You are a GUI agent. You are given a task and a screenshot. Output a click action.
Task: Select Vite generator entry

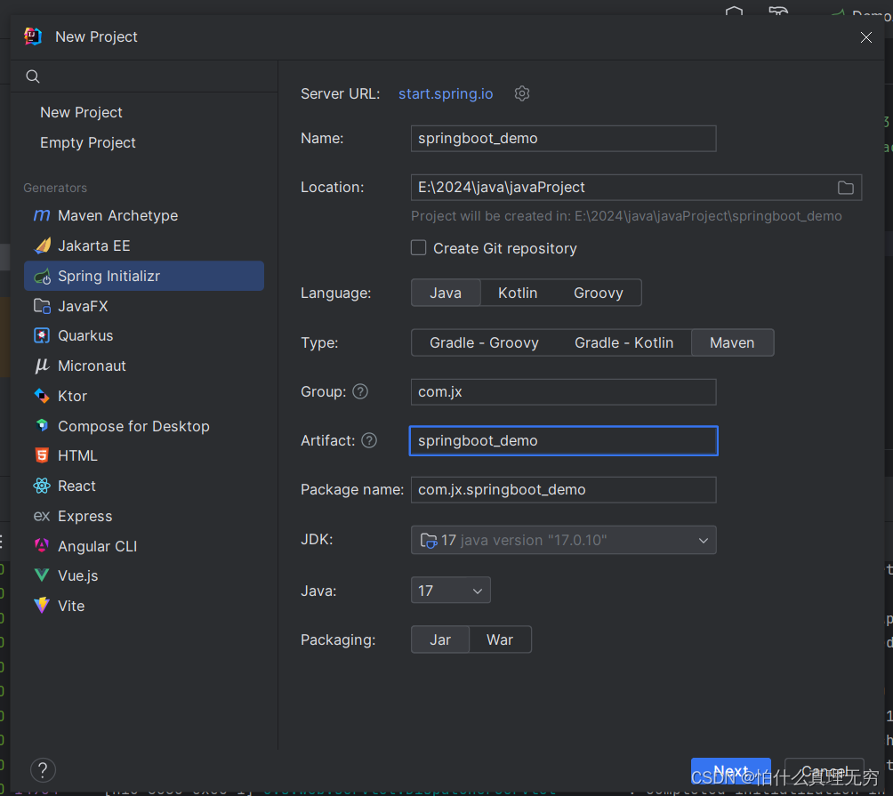[144, 607]
